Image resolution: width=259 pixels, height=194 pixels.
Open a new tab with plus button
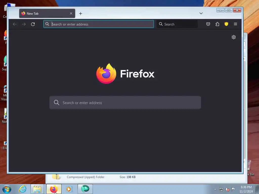(81, 14)
